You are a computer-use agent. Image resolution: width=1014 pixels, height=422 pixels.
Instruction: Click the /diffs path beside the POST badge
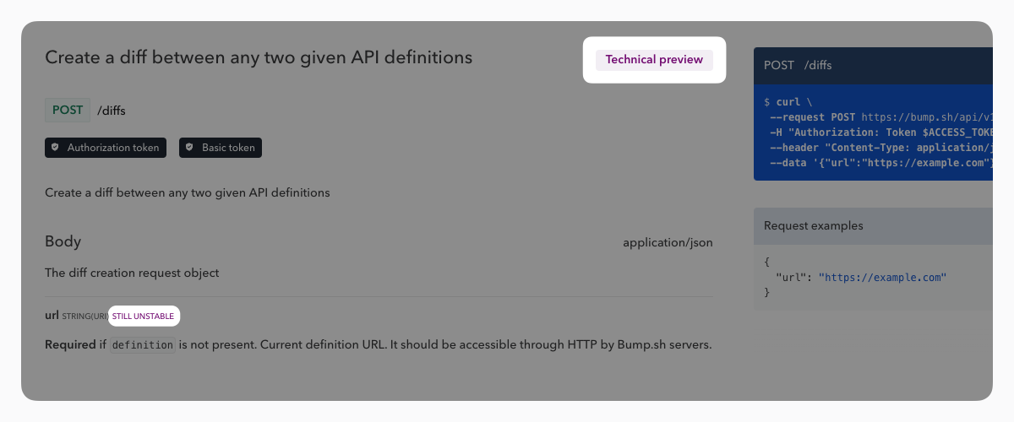coord(112,110)
